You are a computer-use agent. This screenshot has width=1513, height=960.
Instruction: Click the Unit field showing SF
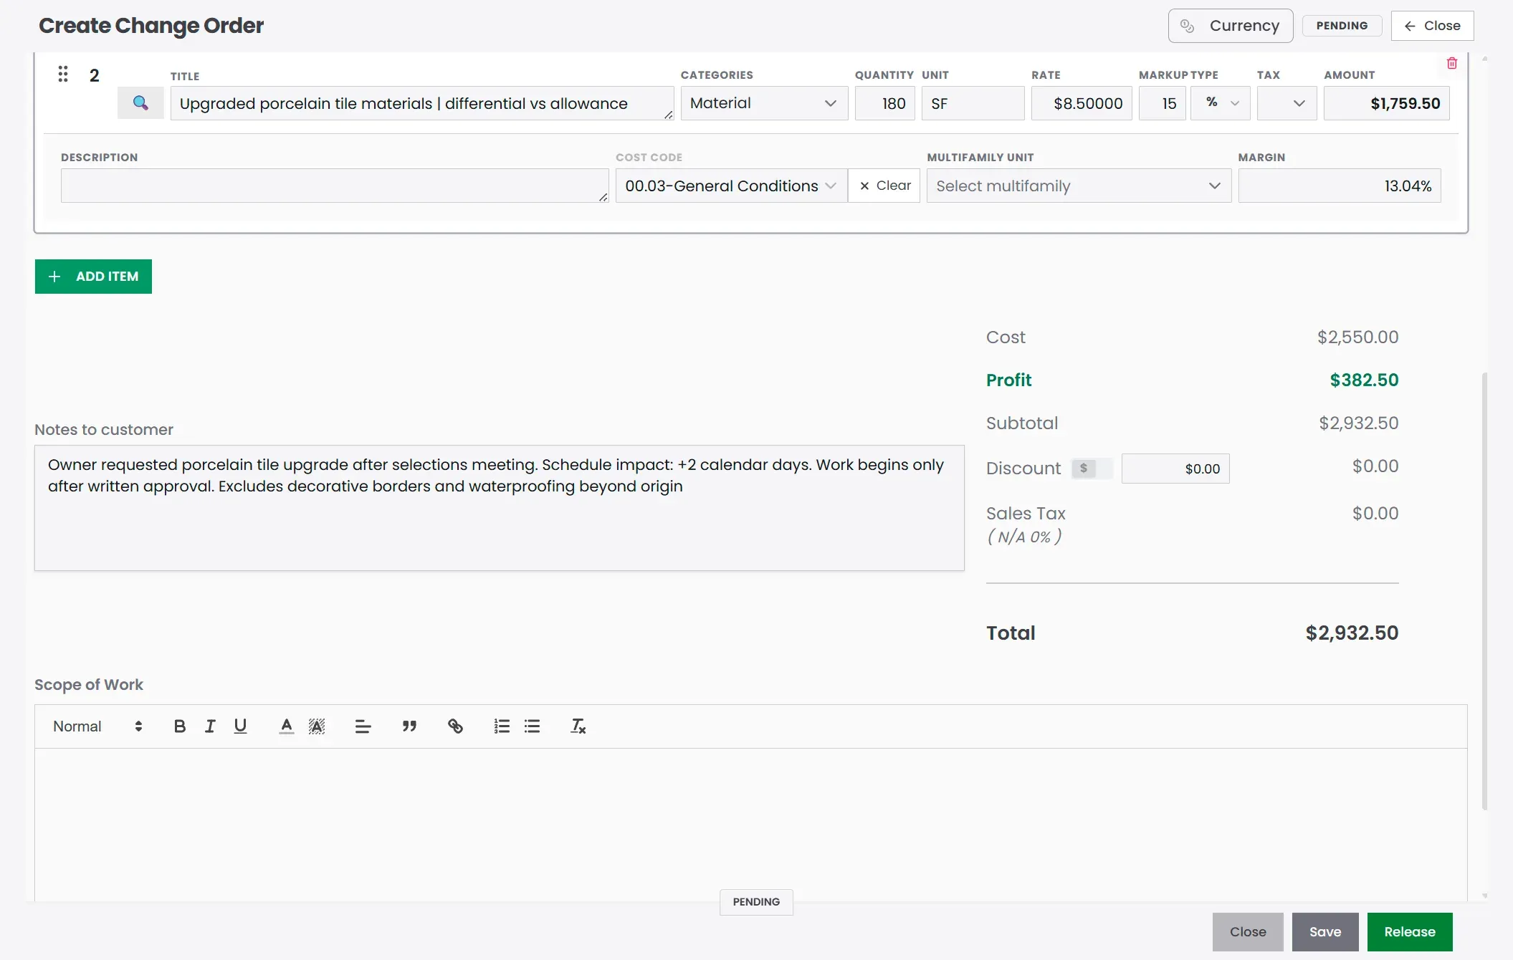[973, 103]
